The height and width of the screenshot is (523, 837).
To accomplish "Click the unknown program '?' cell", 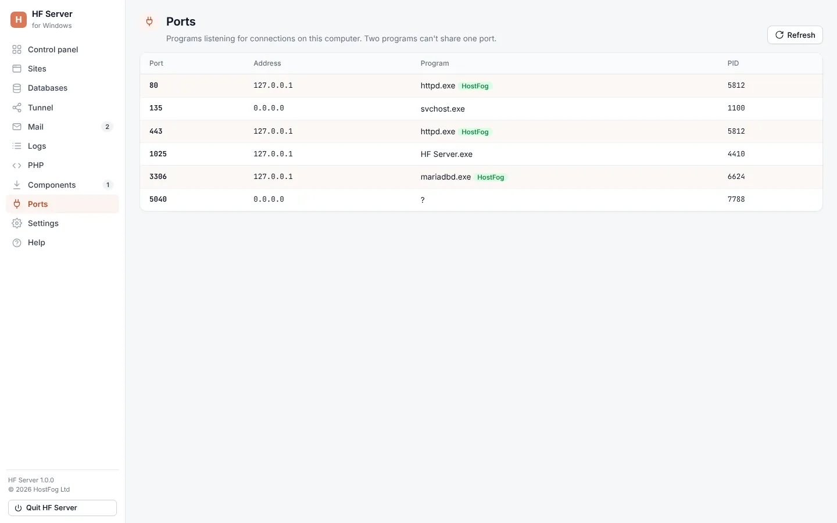I will [423, 200].
